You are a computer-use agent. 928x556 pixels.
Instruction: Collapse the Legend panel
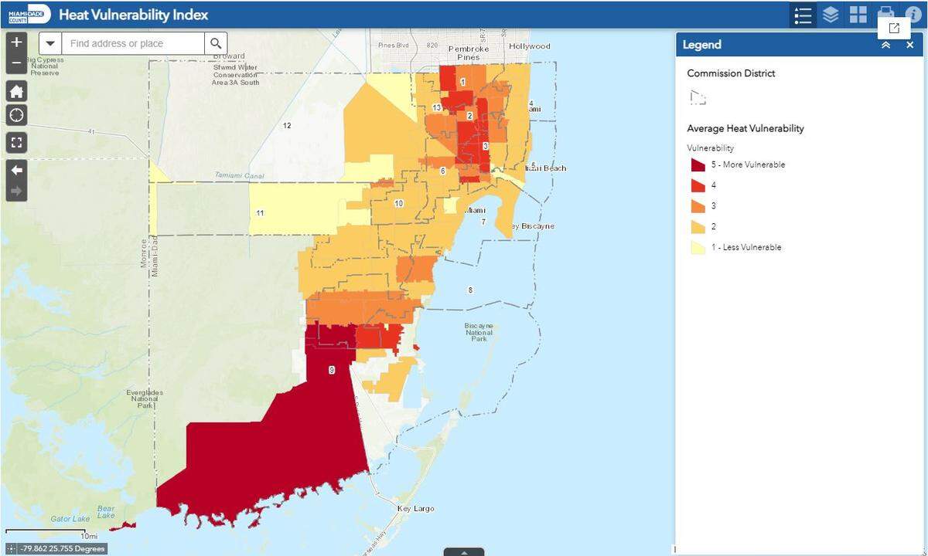pos(886,45)
